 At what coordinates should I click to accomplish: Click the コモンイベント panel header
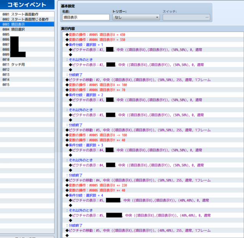[x=27, y=5]
